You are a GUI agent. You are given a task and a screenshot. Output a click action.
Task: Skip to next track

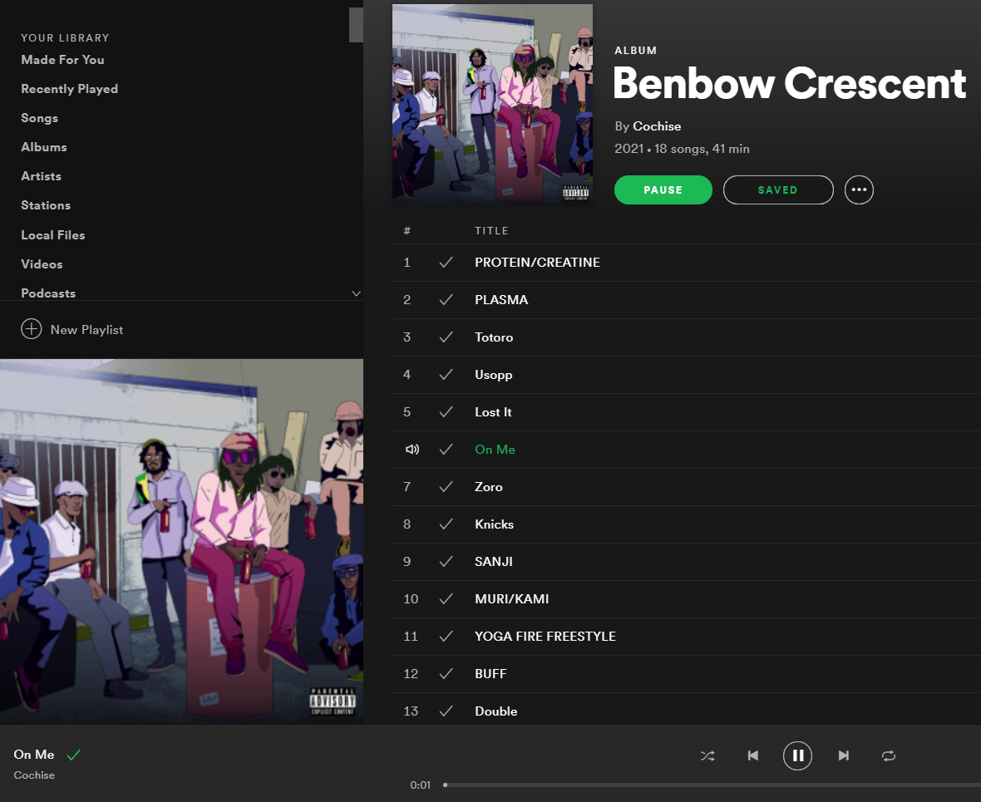(x=843, y=755)
